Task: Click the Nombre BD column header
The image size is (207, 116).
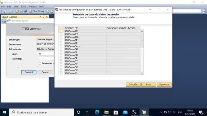Action: [85, 28]
